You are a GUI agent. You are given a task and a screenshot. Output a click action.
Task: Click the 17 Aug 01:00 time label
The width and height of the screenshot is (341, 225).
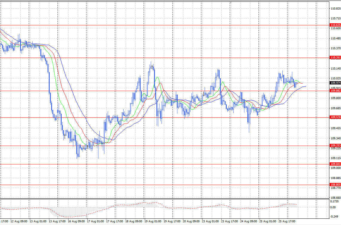point(95,221)
